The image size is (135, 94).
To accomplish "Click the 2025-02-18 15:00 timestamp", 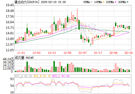I will pyautogui.click(x=53, y=2).
